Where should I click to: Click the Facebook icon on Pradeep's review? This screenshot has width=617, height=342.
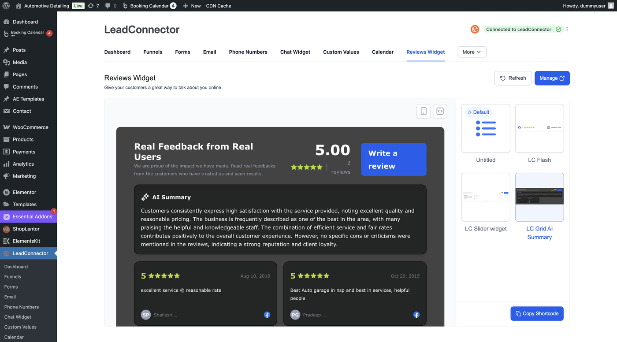pyautogui.click(x=416, y=315)
